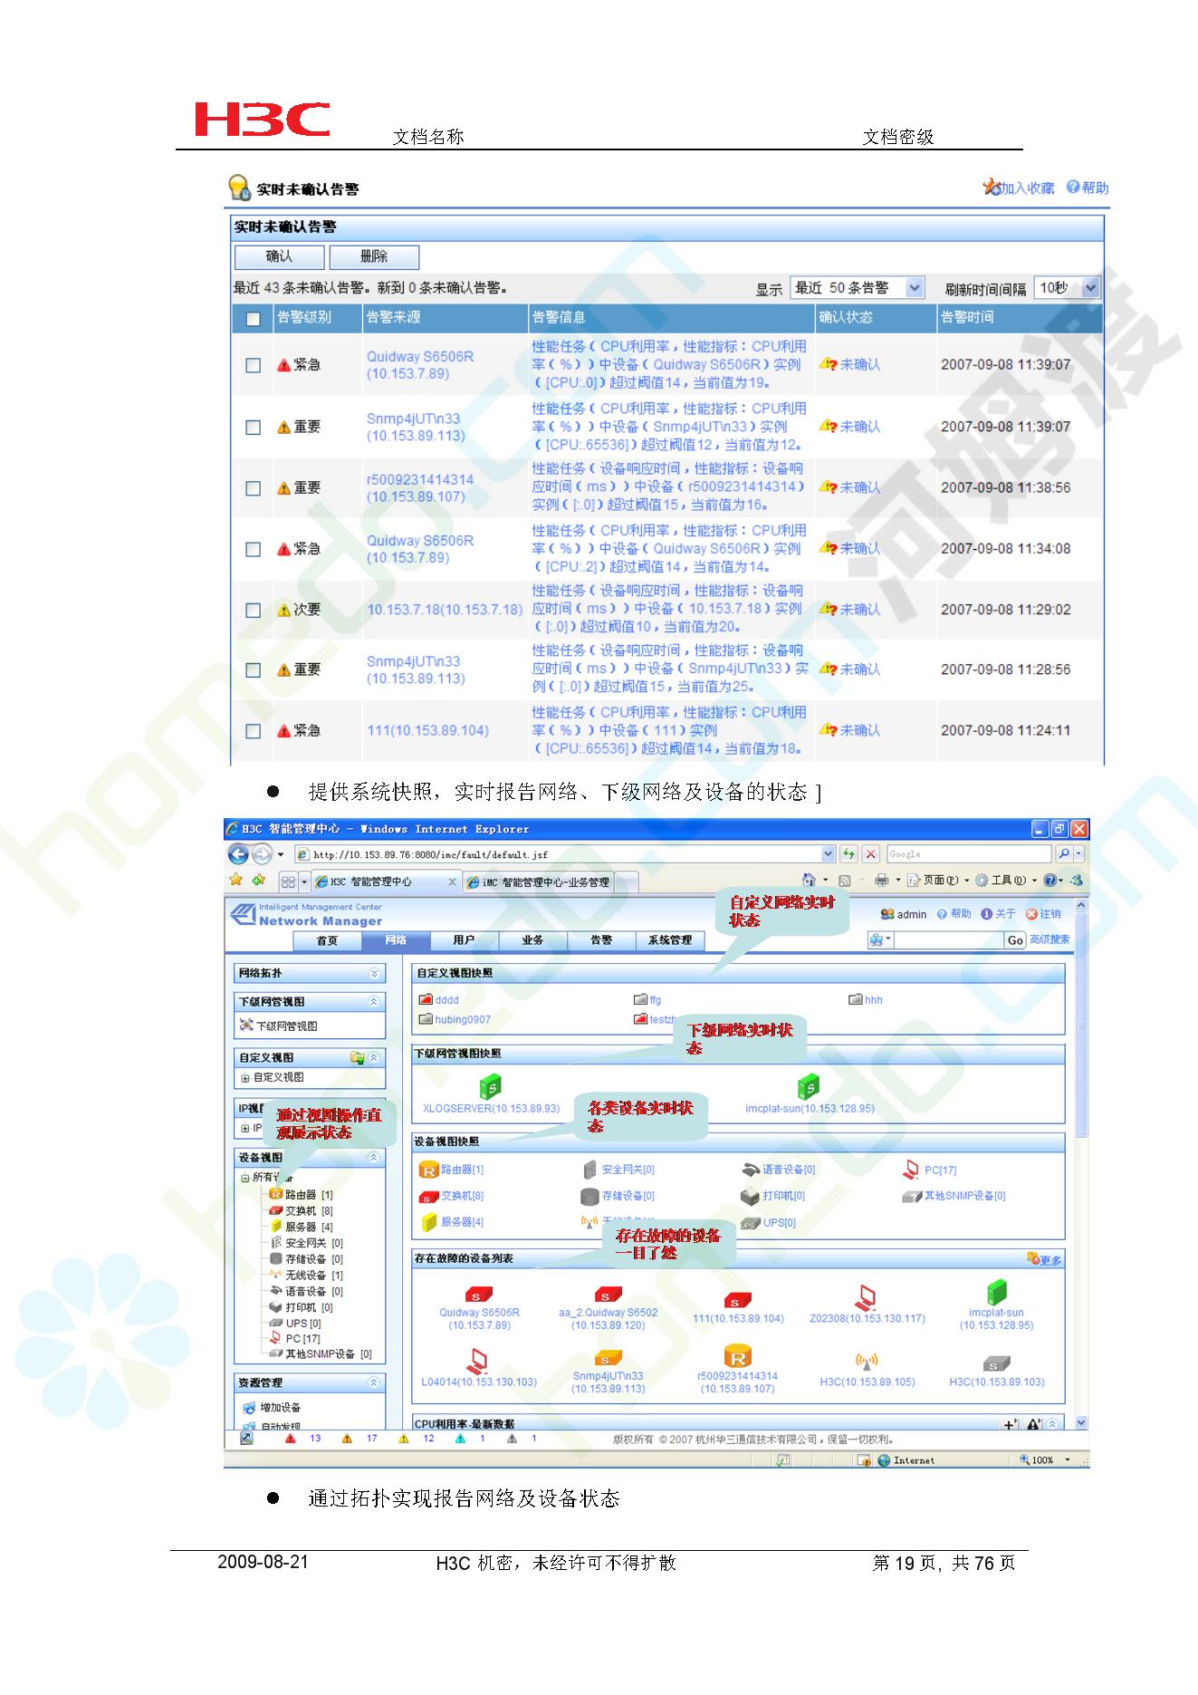
Task: Check the alarm row for r5009231414314 at 11:38:56
Action: [x=254, y=487]
